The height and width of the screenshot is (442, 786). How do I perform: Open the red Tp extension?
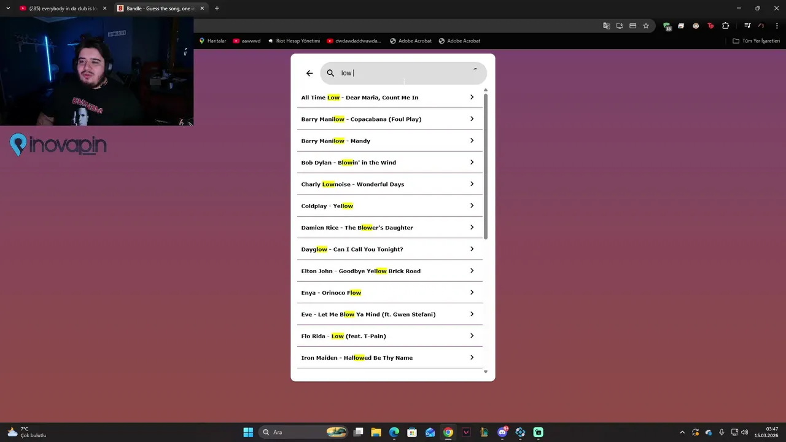point(710,26)
